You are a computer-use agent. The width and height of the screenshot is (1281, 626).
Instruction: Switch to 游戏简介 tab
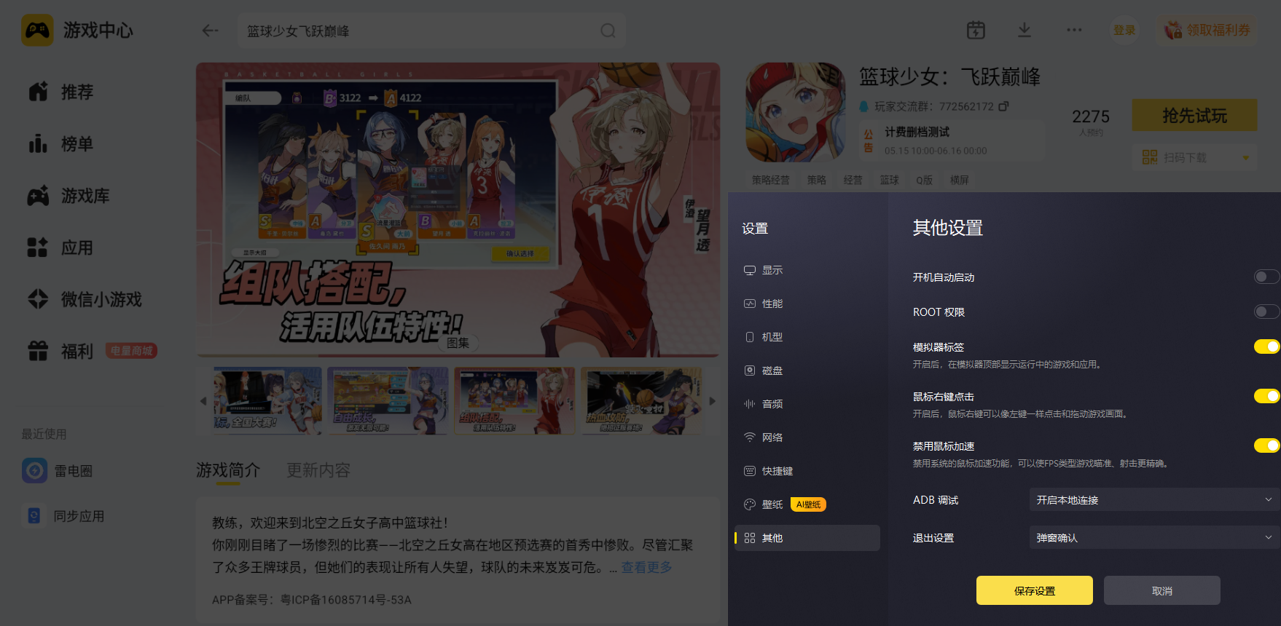pos(228,470)
